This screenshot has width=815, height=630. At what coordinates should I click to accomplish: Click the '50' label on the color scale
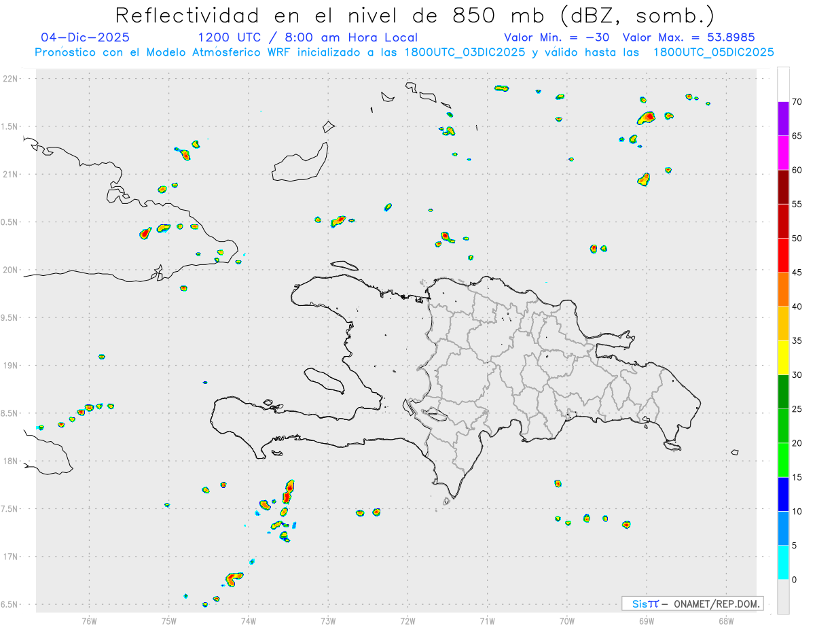(797, 238)
